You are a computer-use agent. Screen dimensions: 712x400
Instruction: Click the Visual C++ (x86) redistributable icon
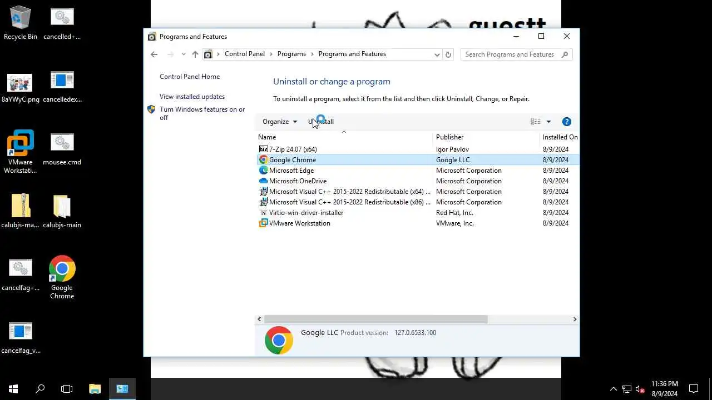(263, 202)
